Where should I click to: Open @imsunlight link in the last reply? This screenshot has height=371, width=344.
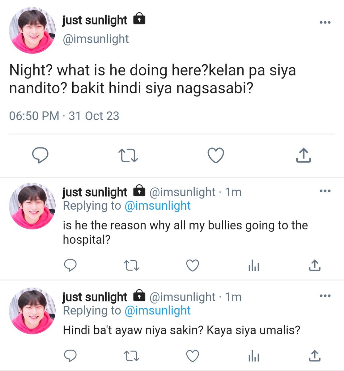pos(158,311)
